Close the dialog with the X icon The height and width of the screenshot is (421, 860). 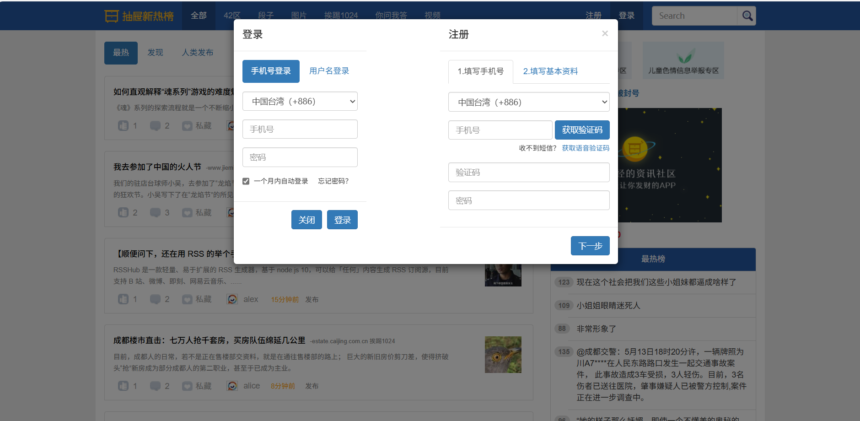pos(605,33)
